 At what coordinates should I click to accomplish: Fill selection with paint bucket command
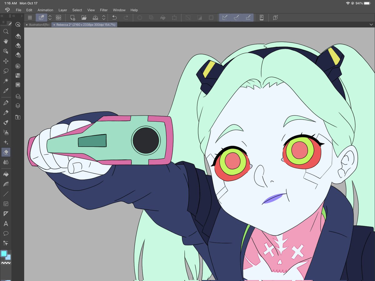[x=163, y=18]
